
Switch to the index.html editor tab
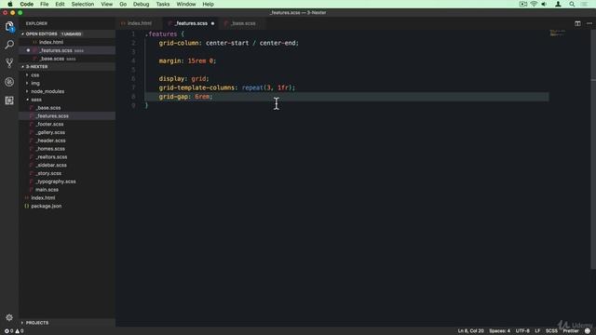139,23
